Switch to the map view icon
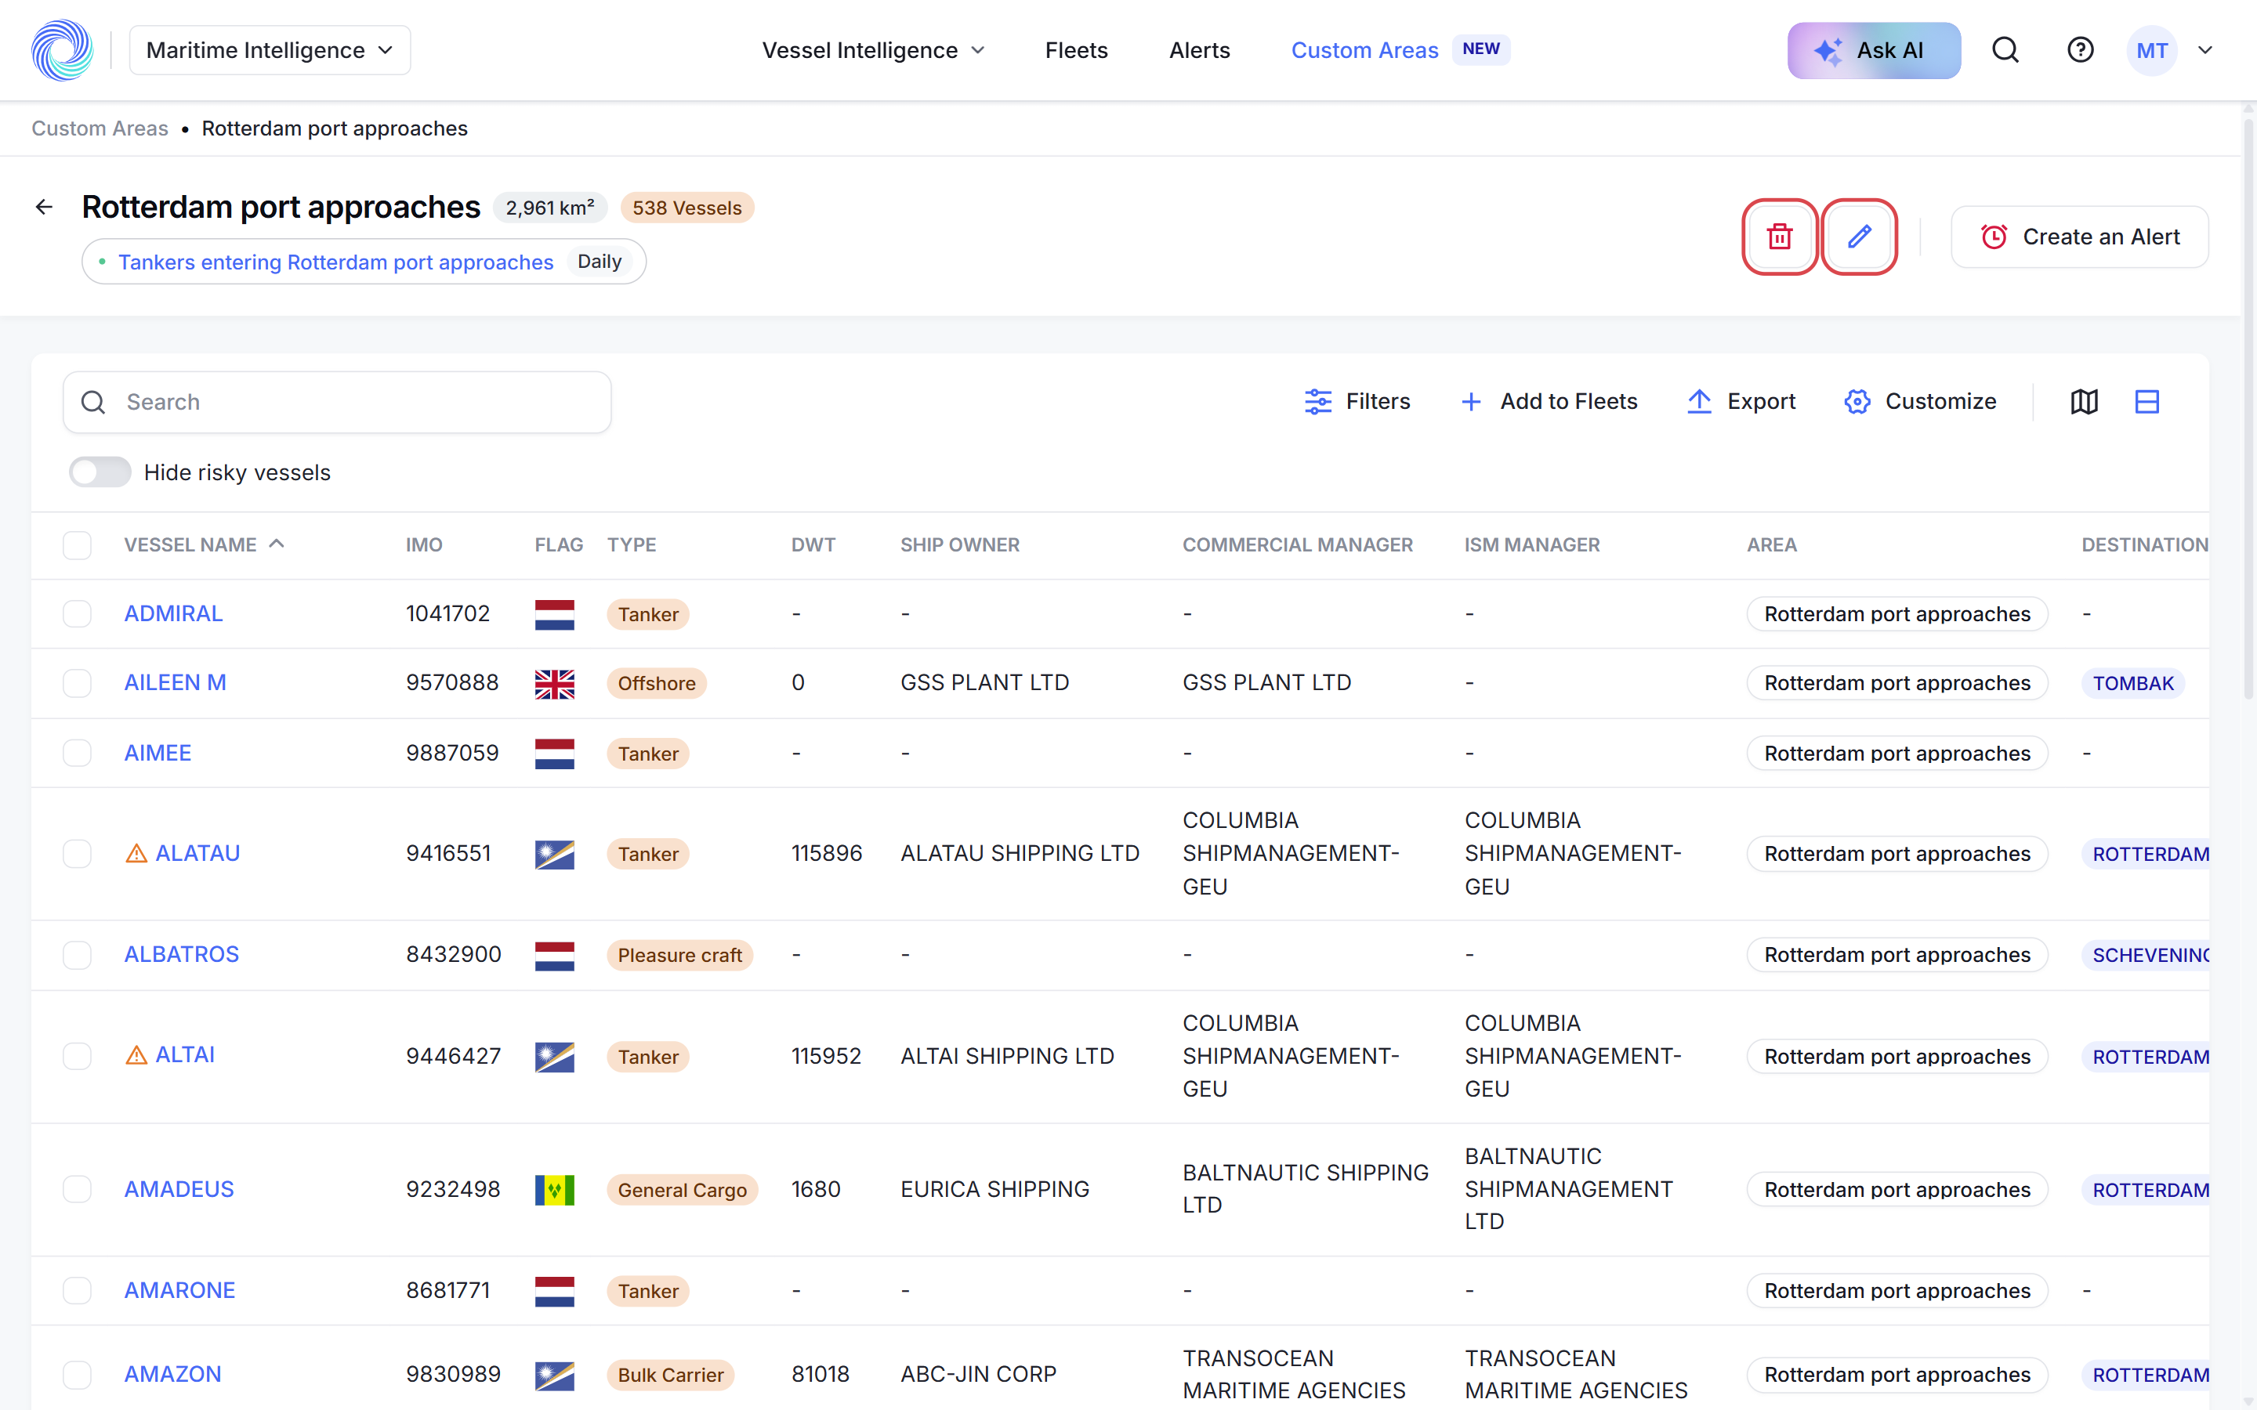 pos(2085,402)
